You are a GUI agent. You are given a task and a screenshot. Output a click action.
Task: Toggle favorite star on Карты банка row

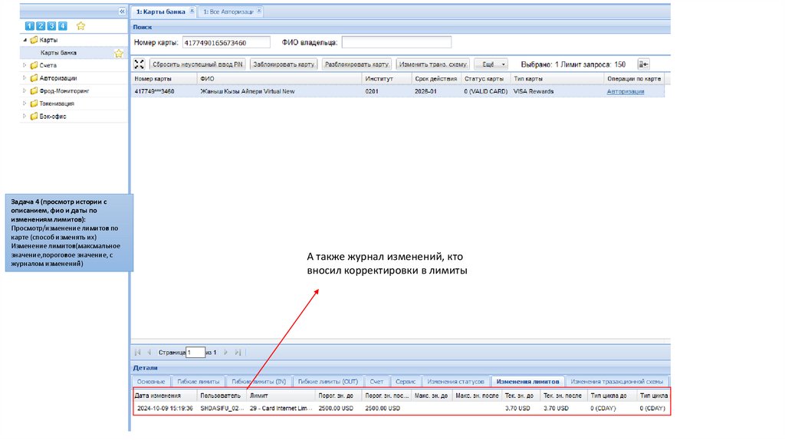(x=119, y=53)
